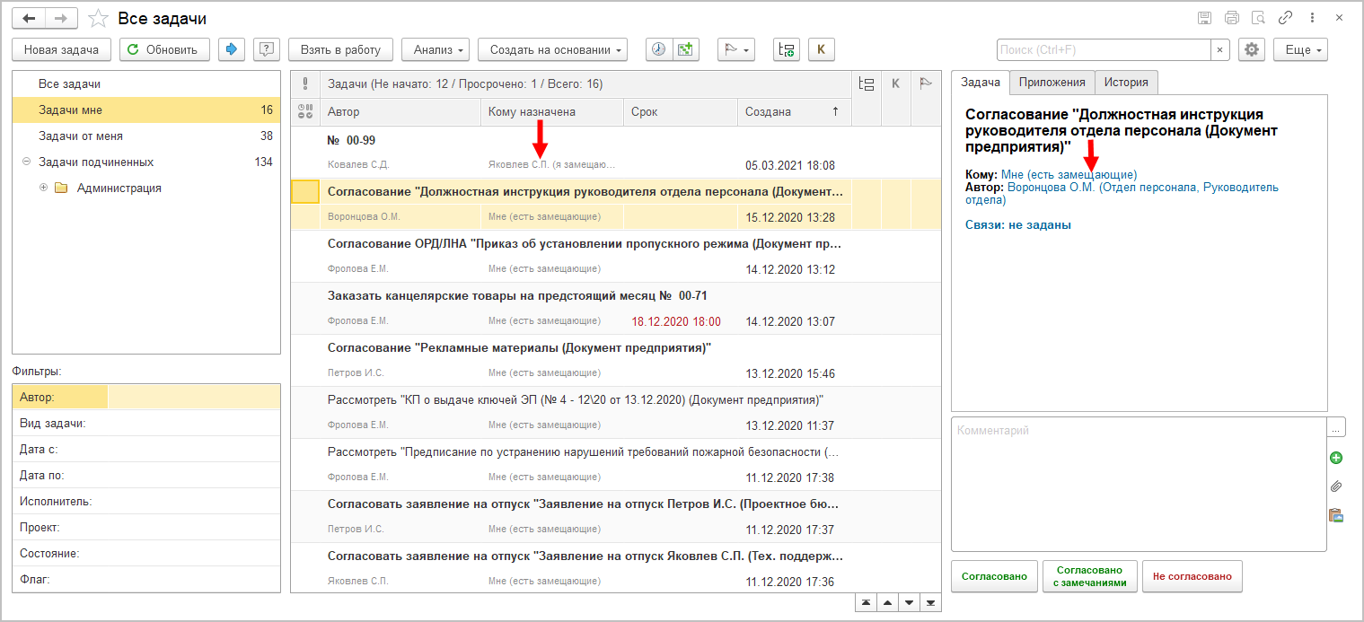This screenshot has width=1364, height=622.
Task: Click the Вид задачи filter row
Action: click(146, 423)
